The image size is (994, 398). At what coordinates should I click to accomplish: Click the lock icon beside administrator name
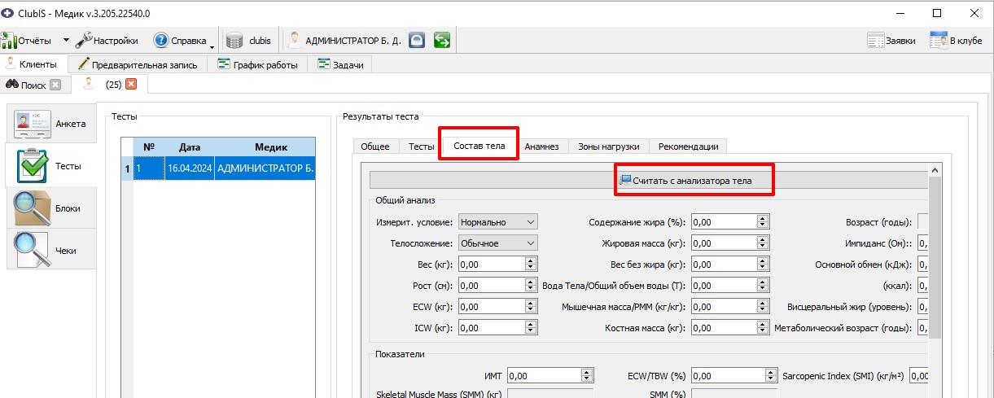click(417, 41)
